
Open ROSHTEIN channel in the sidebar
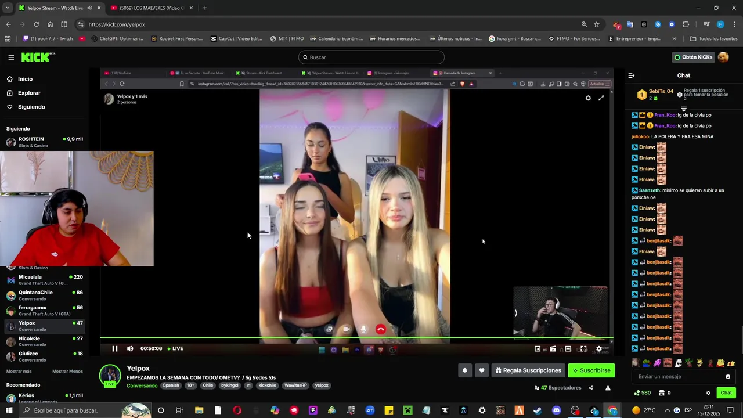pos(45,142)
